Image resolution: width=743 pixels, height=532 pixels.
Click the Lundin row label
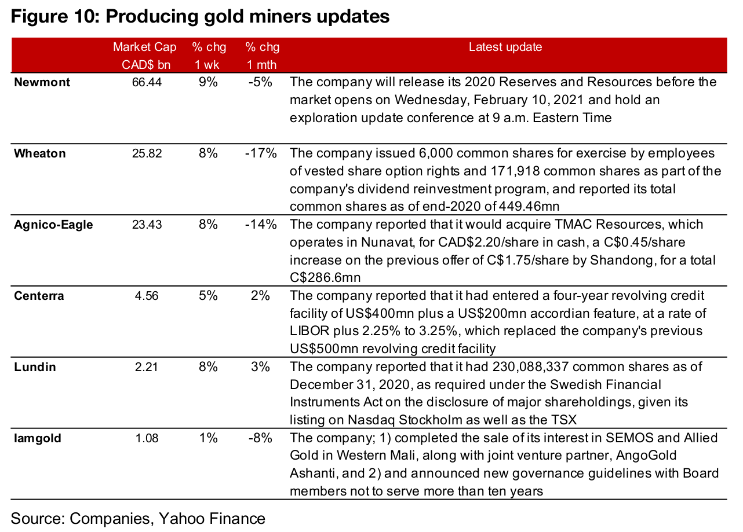(35, 367)
